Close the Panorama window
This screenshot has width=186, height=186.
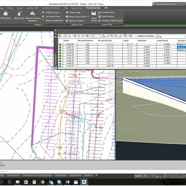click(55, 31)
